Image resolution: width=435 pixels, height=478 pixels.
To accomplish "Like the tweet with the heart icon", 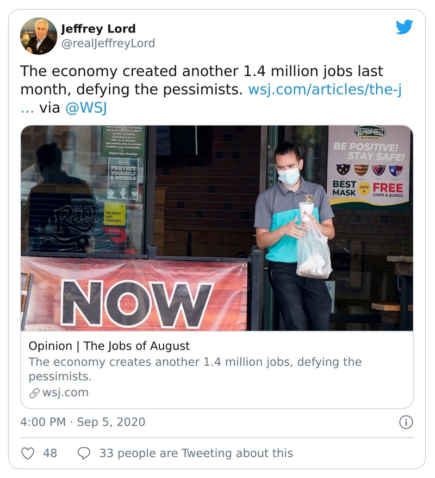I will coord(28,453).
